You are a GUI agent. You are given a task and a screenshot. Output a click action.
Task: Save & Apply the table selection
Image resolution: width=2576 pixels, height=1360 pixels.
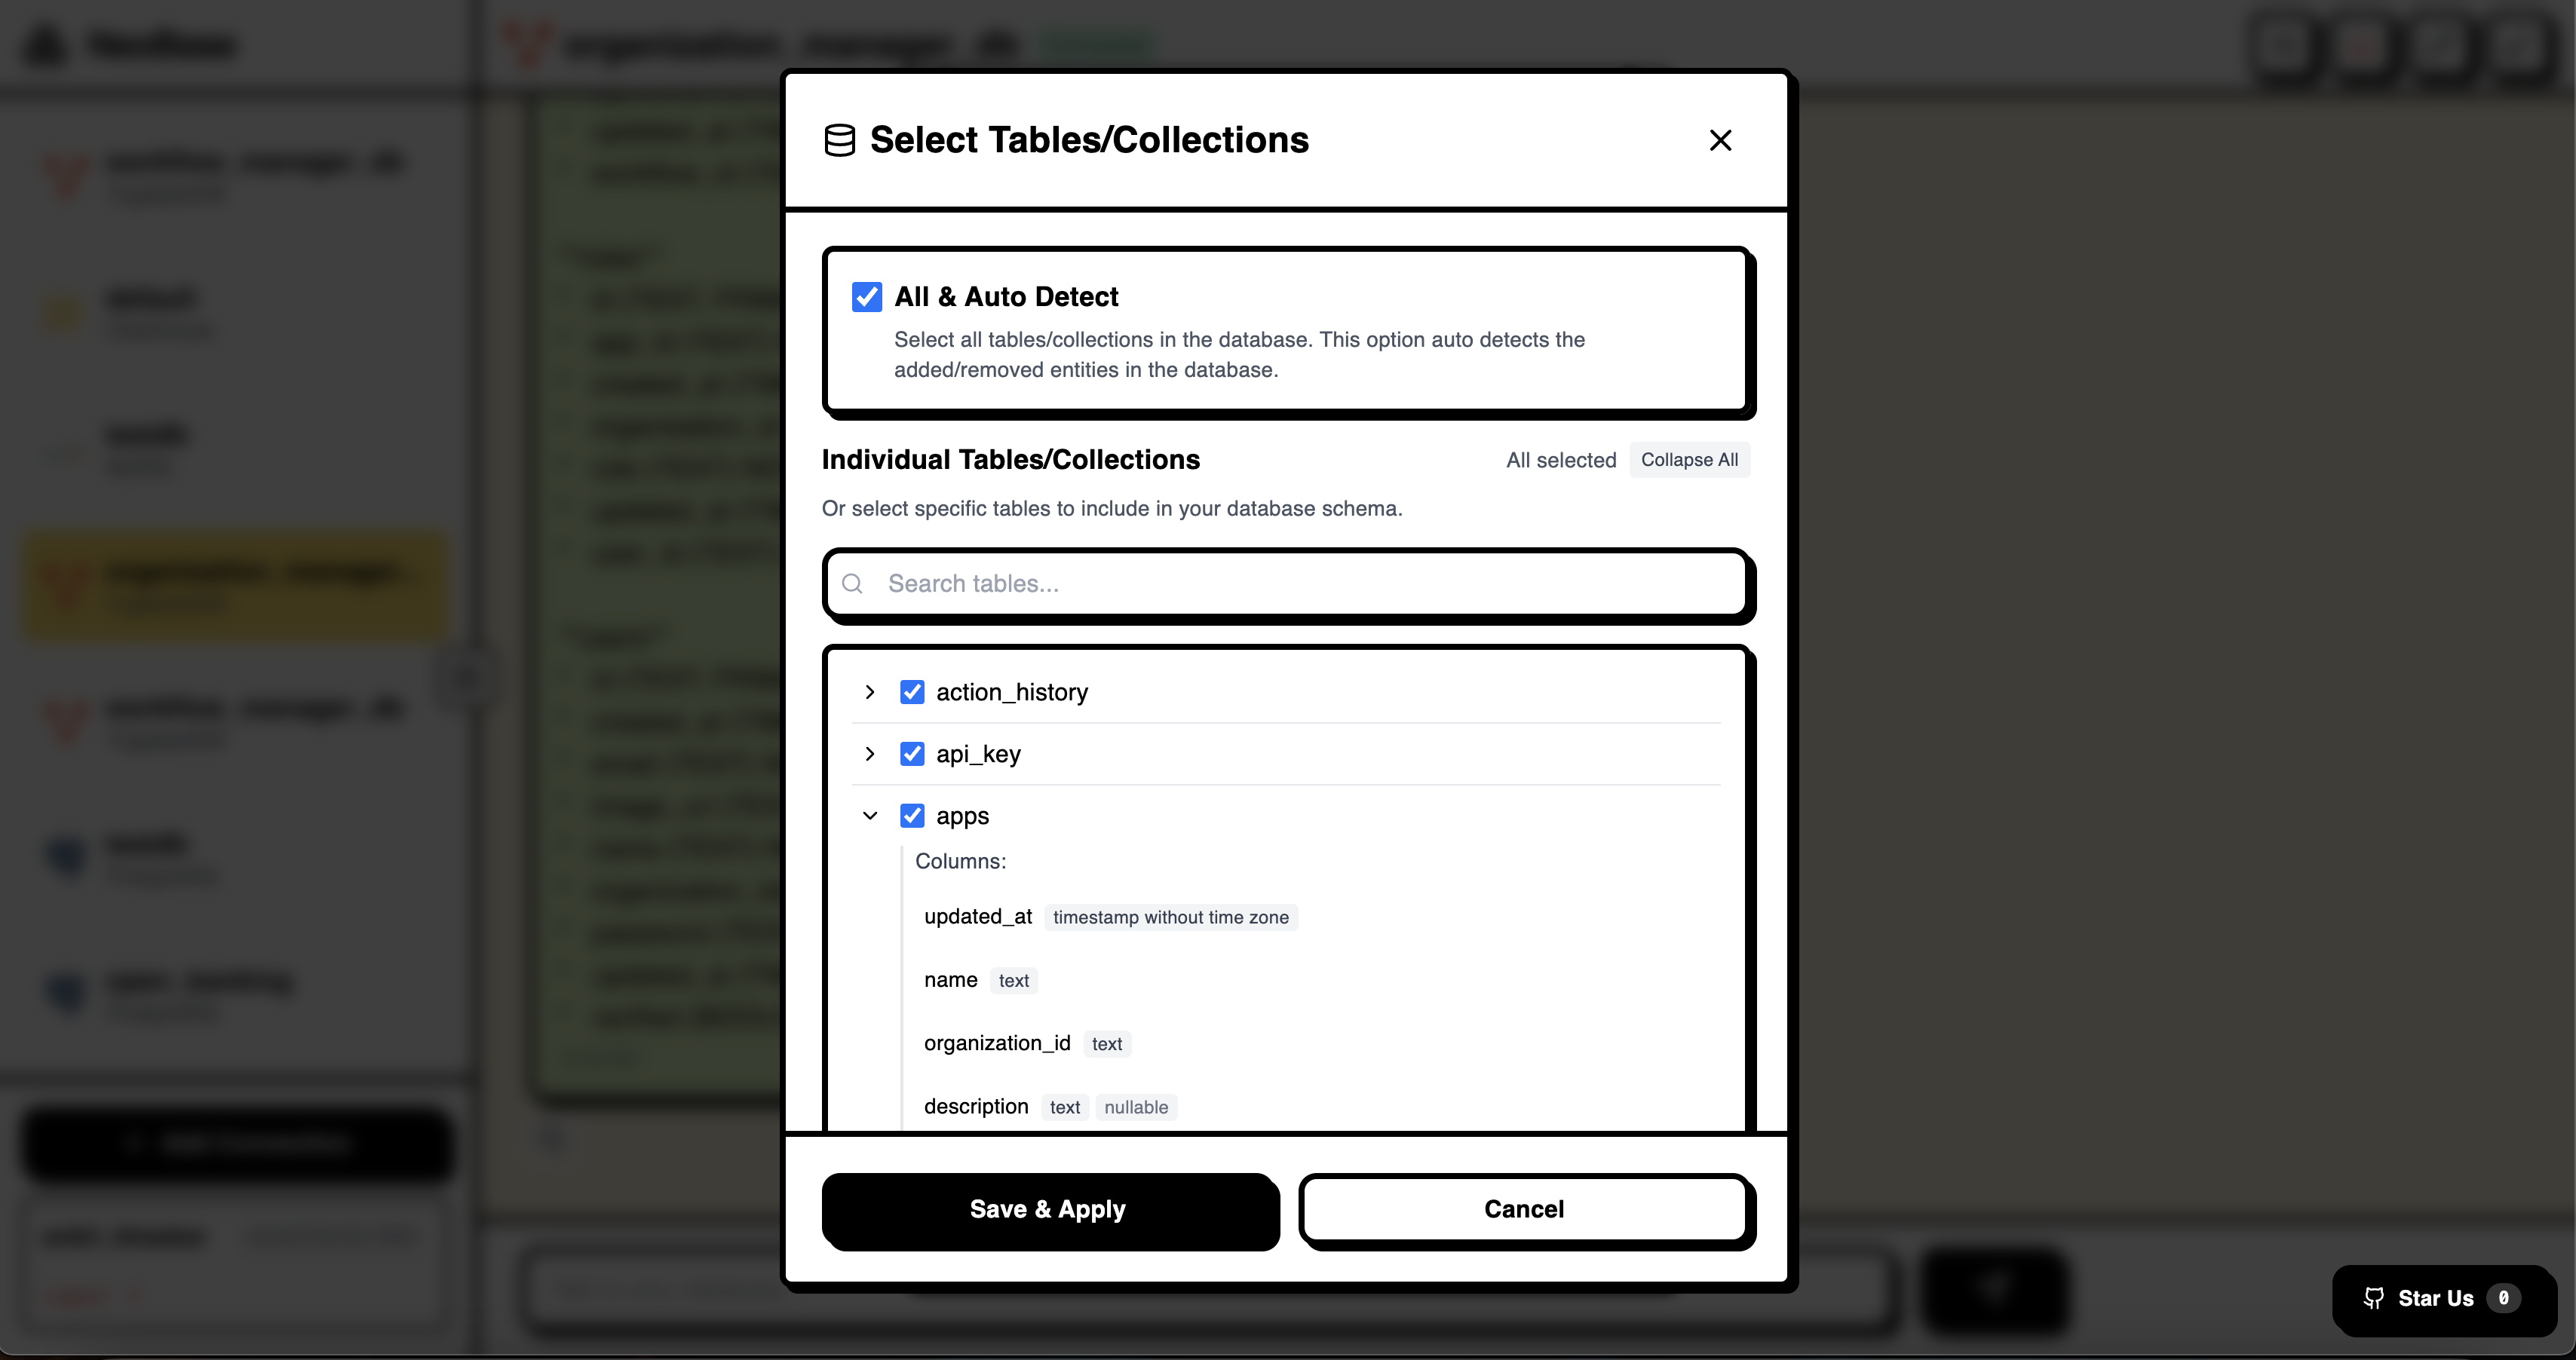(1049, 1210)
